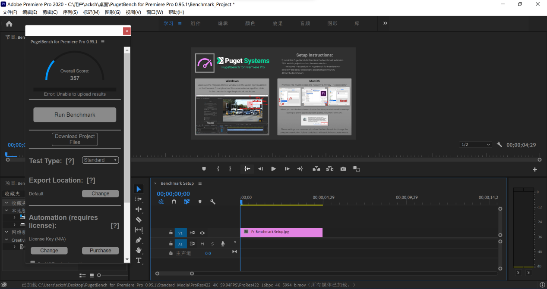Click the Extract button
The image size is (547, 289).
coord(330,169)
